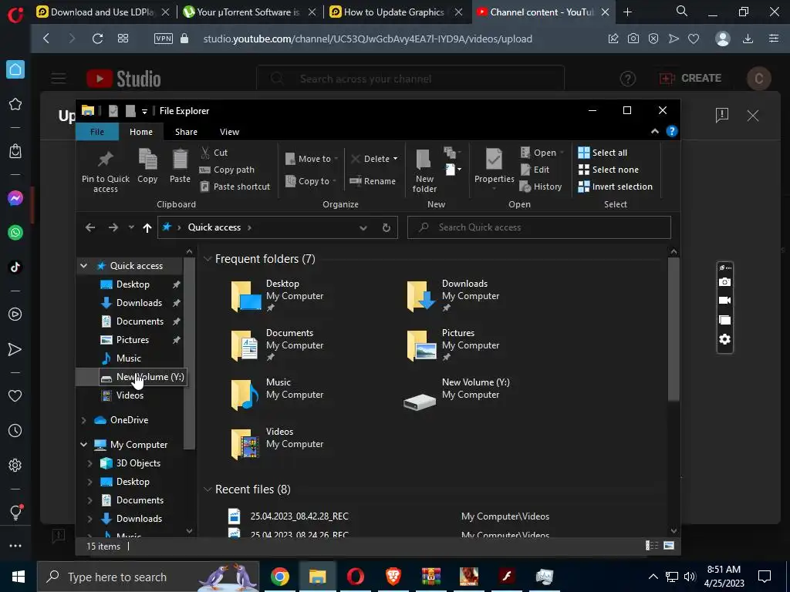Switch to the View ribbon tab
This screenshot has height=592, width=790.
click(229, 132)
